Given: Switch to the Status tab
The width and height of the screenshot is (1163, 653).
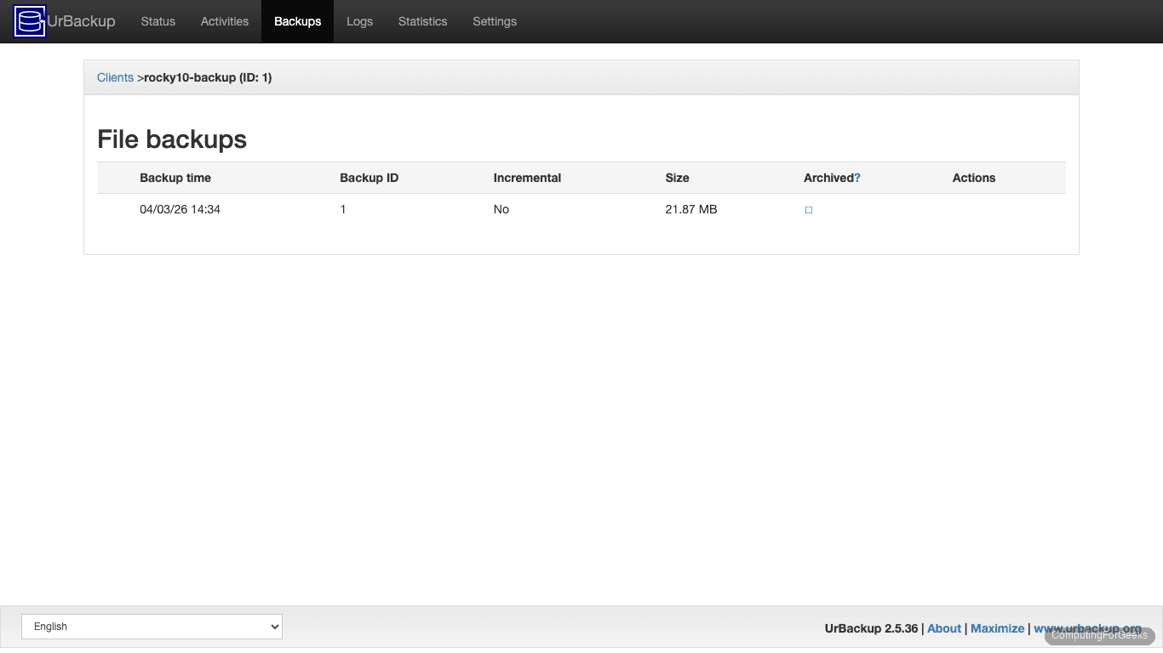Looking at the screenshot, I should 158,21.
